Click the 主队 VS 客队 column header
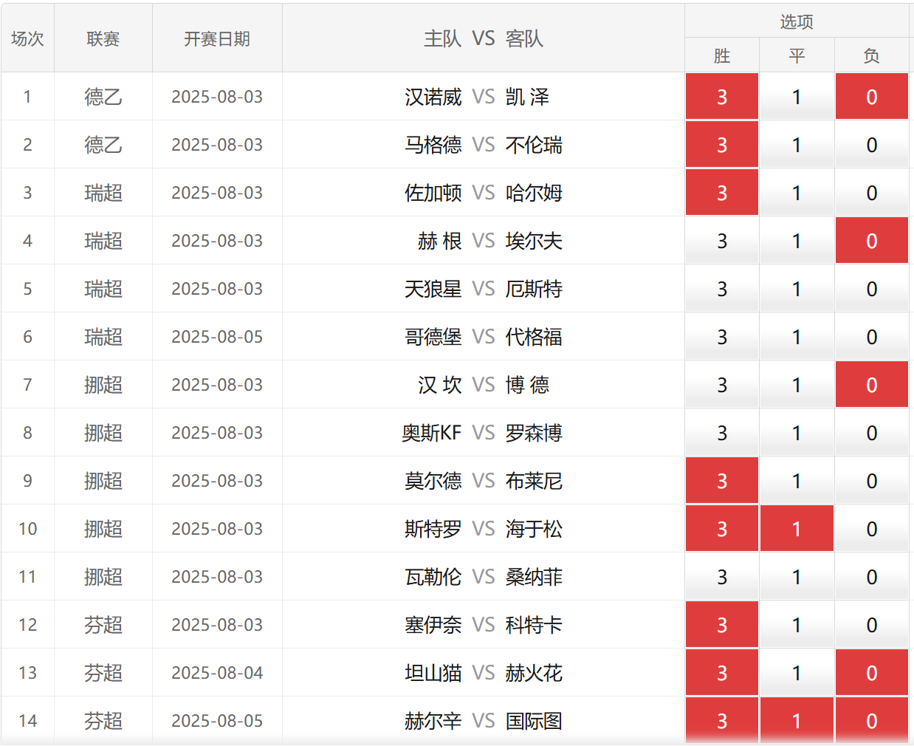 [x=484, y=38]
